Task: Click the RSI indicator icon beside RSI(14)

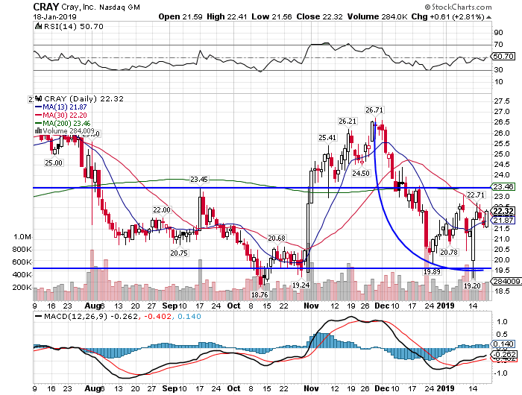Action: (39, 26)
